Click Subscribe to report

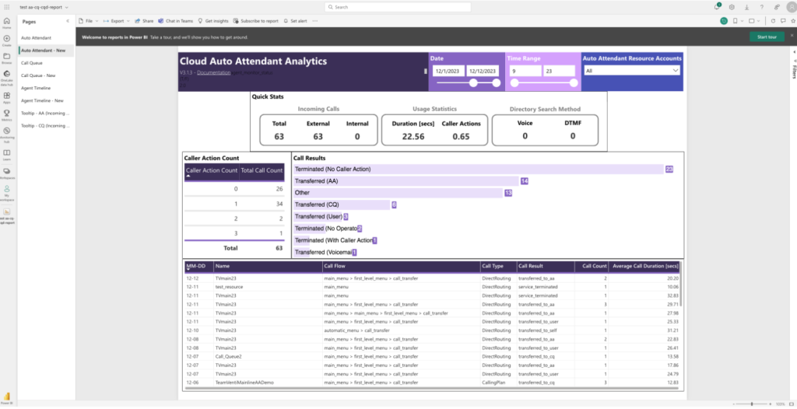point(255,21)
